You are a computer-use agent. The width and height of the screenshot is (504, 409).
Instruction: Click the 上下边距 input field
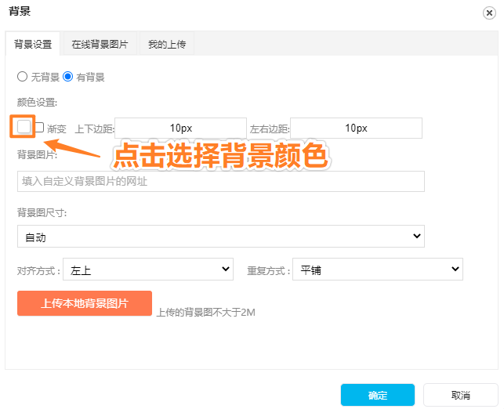pyautogui.click(x=180, y=128)
